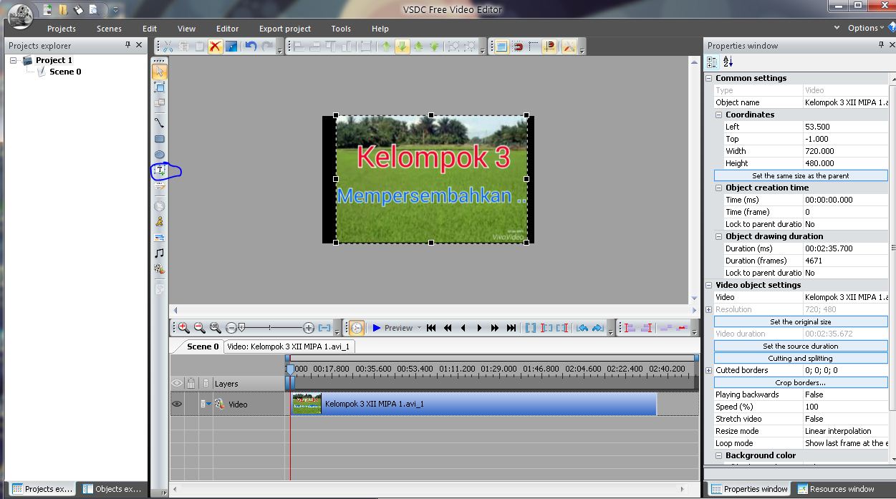This screenshot has height=499, width=896.
Task: Select the Add Text tool
Action: coord(160,170)
